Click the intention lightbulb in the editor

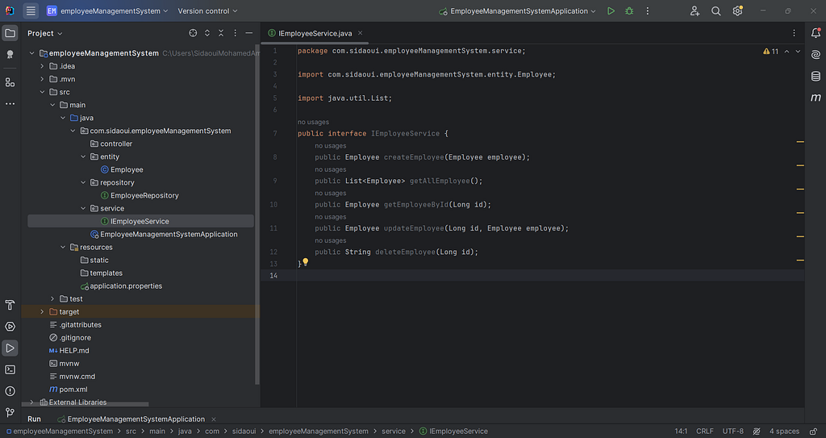point(305,262)
